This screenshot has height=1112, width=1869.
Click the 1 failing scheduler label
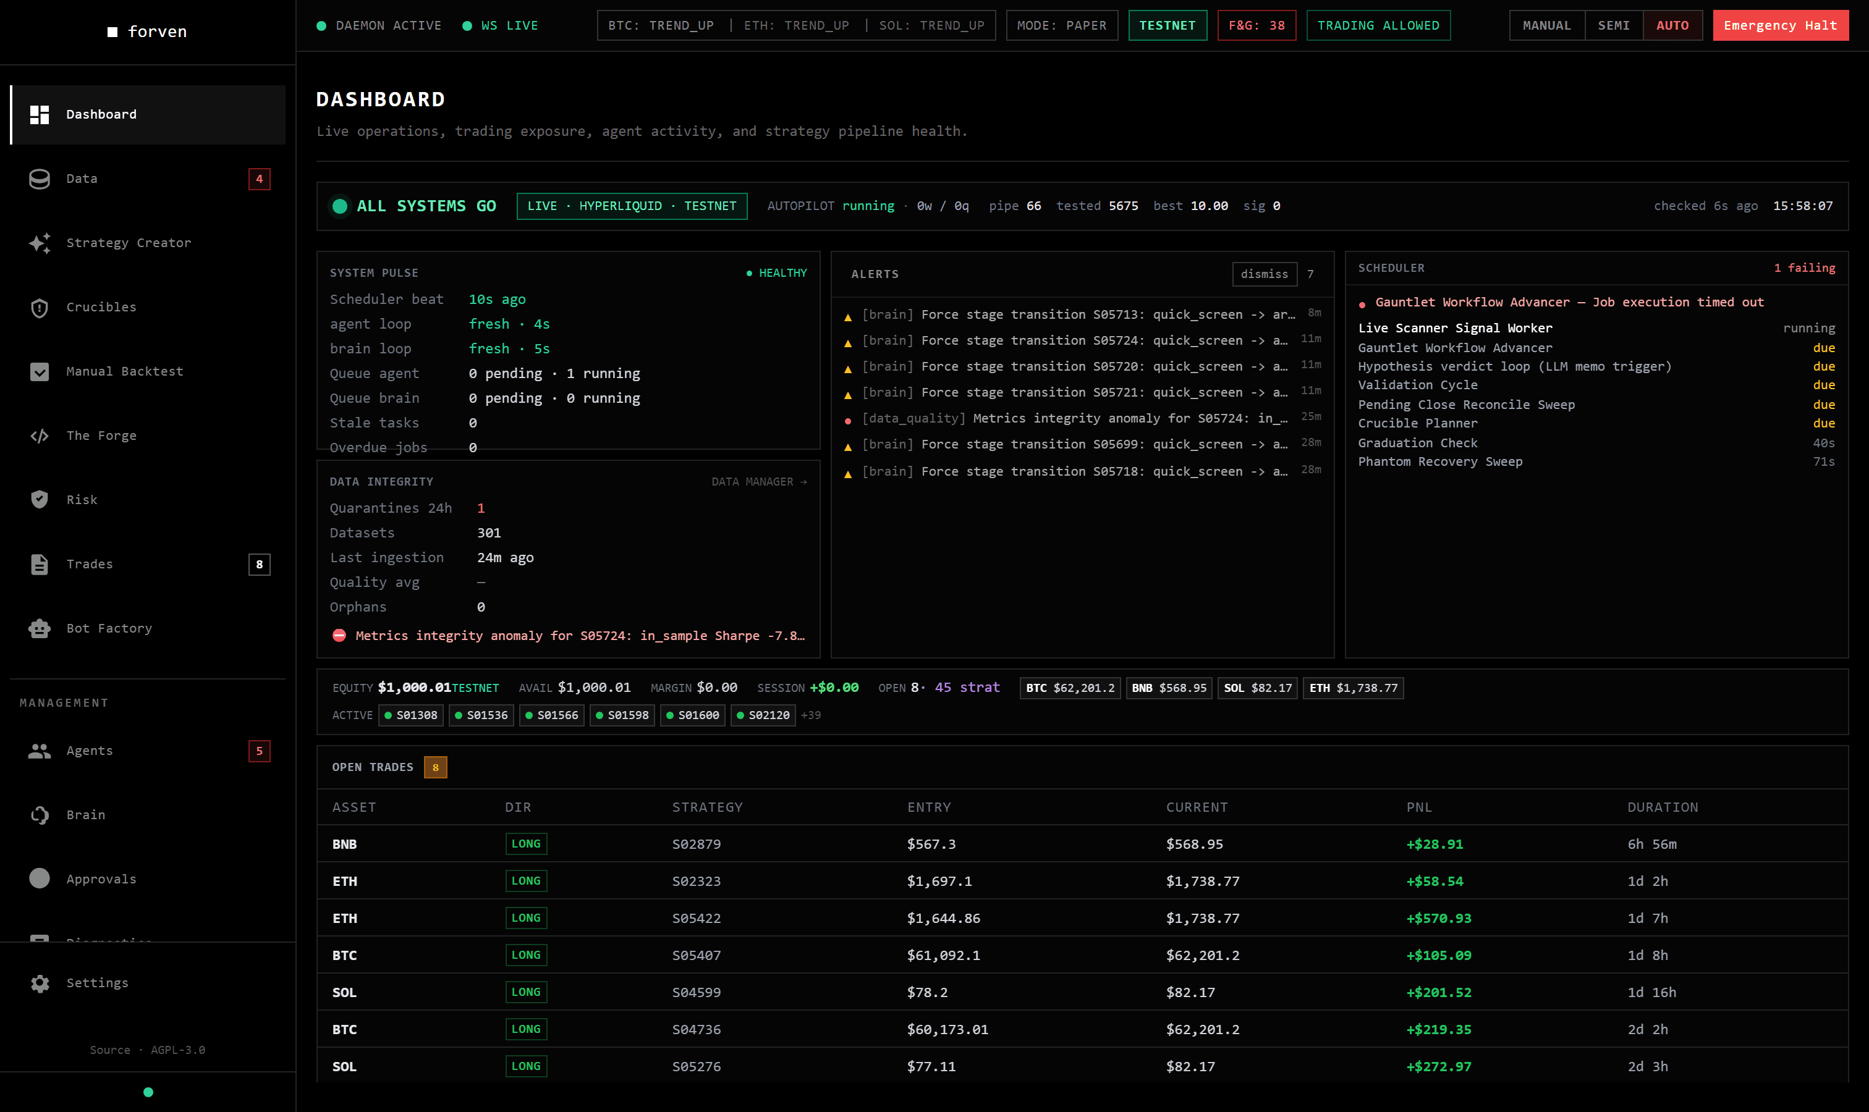[x=1805, y=268]
